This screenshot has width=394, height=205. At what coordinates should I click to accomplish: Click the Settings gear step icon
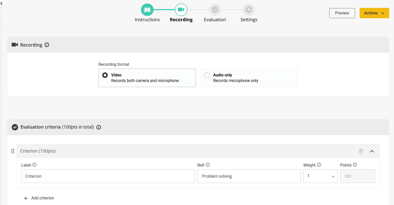pyautogui.click(x=249, y=10)
